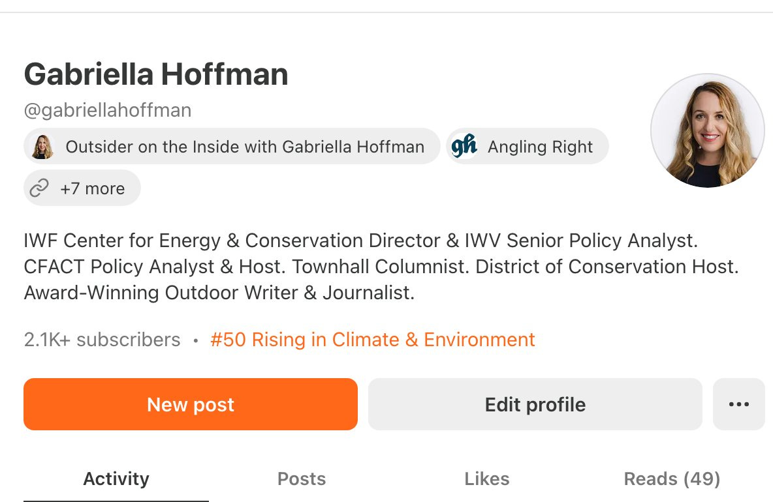Click the Angling Right label text
This screenshot has height=502, width=773.
541,147
